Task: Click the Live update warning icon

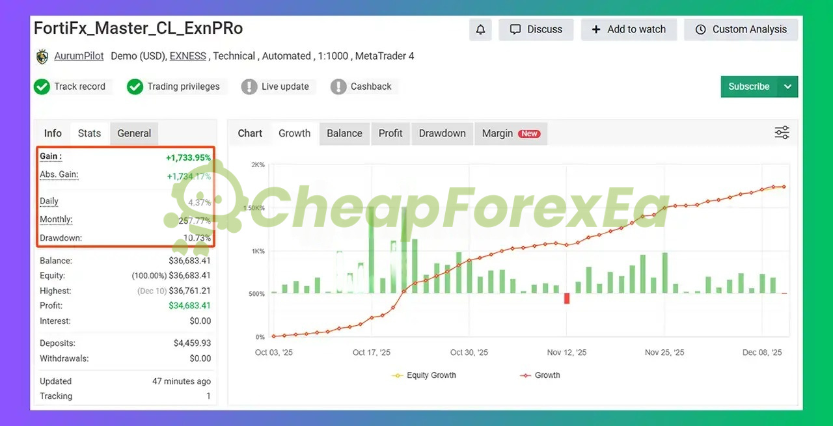Action: pyautogui.click(x=249, y=87)
